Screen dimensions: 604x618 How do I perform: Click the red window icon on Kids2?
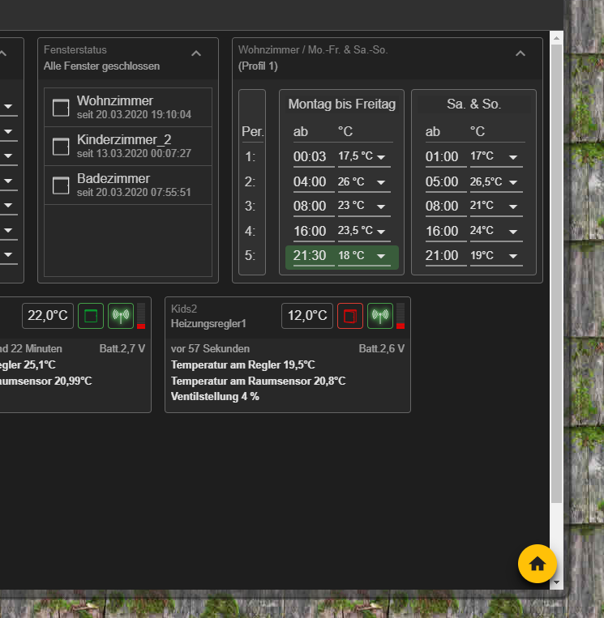[x=349, y=316]
